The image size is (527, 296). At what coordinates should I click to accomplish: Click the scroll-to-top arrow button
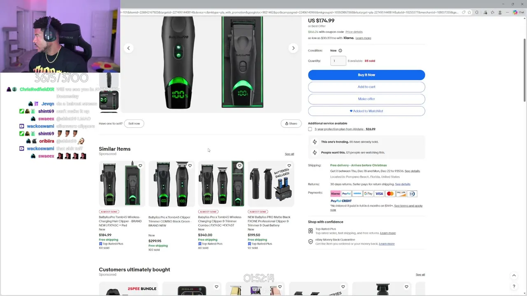[x=514, y=275]
